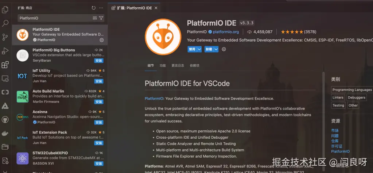Install IoT Extension Pack
This screenshot has width=373, height=173.
point(99,143)
